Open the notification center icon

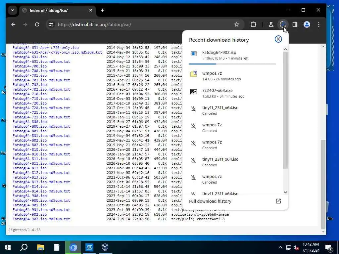(x=329, y=248)
